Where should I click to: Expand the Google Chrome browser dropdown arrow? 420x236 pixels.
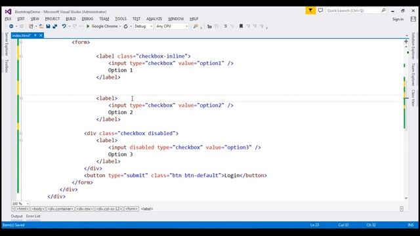click(120, 26)
